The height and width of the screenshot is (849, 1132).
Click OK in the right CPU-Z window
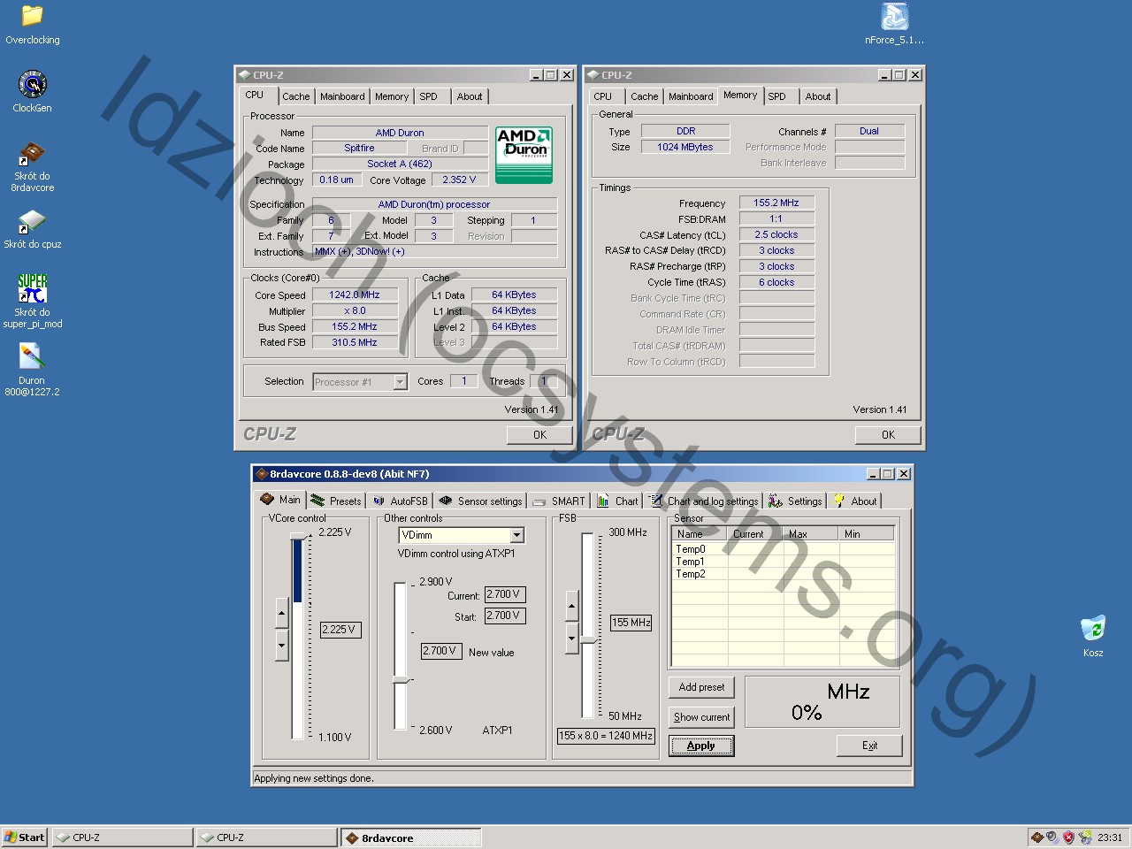tap(888, 434)
